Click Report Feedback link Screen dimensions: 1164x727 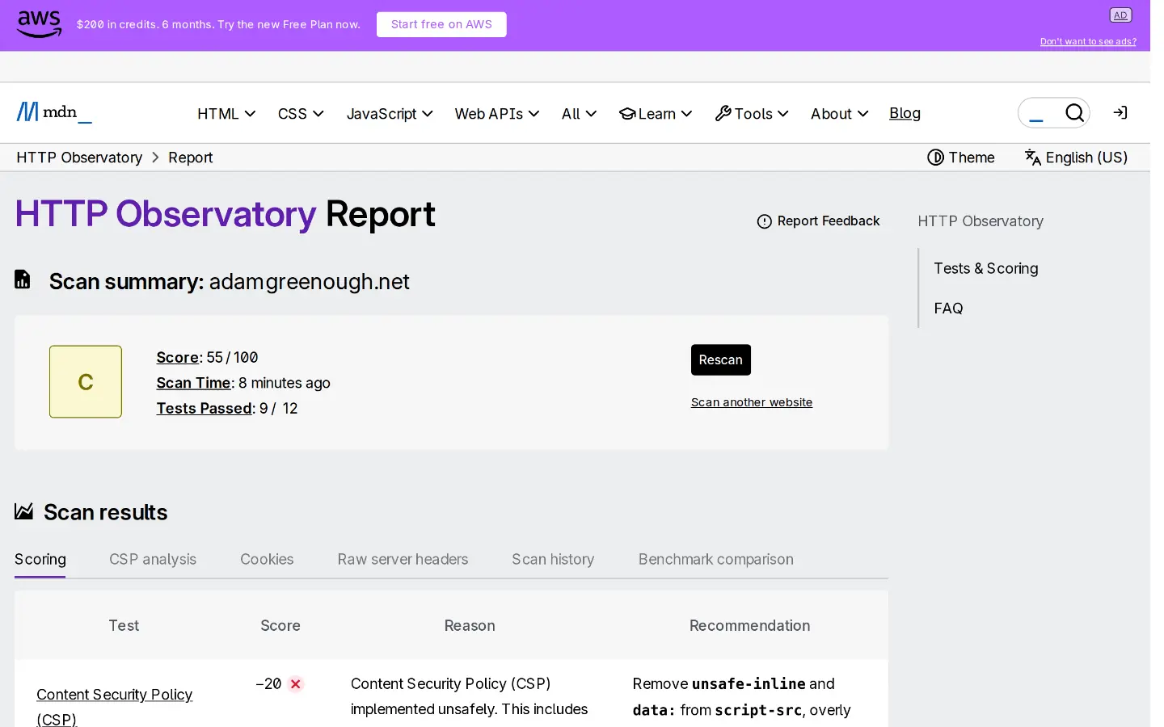[x=818, y=221]
